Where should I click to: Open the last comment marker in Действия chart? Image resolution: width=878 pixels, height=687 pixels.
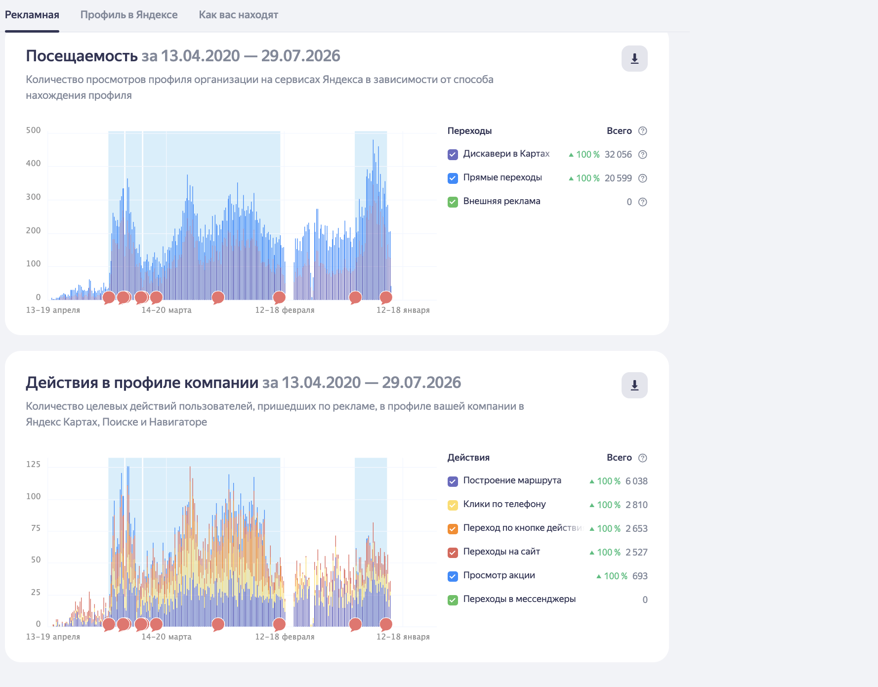[x=386, y=624]
